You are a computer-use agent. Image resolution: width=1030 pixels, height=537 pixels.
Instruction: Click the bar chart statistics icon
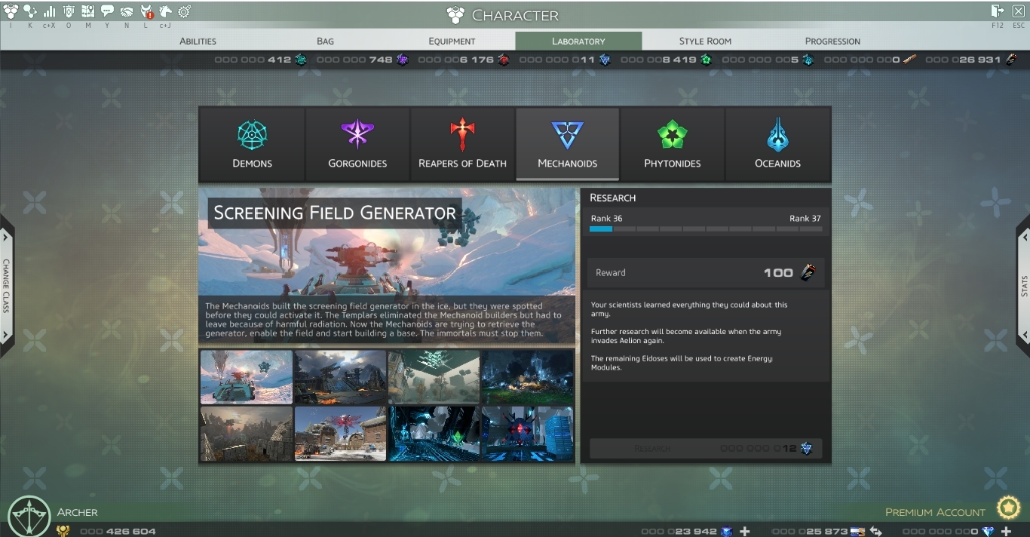click(49, 11)
